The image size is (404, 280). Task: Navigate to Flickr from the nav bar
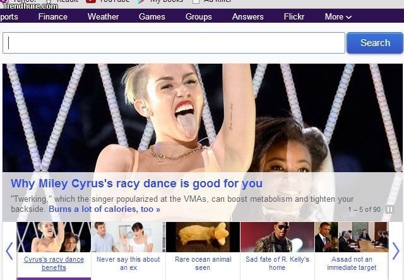[x=294, y=16]
